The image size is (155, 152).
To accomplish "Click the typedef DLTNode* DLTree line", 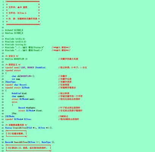I will point(18,119).
